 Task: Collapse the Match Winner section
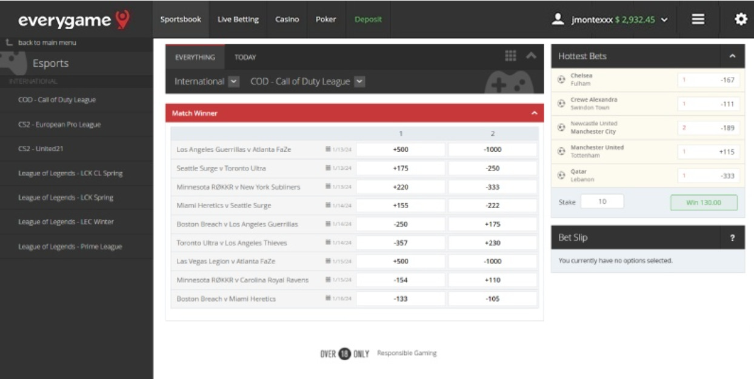point(534,113)
